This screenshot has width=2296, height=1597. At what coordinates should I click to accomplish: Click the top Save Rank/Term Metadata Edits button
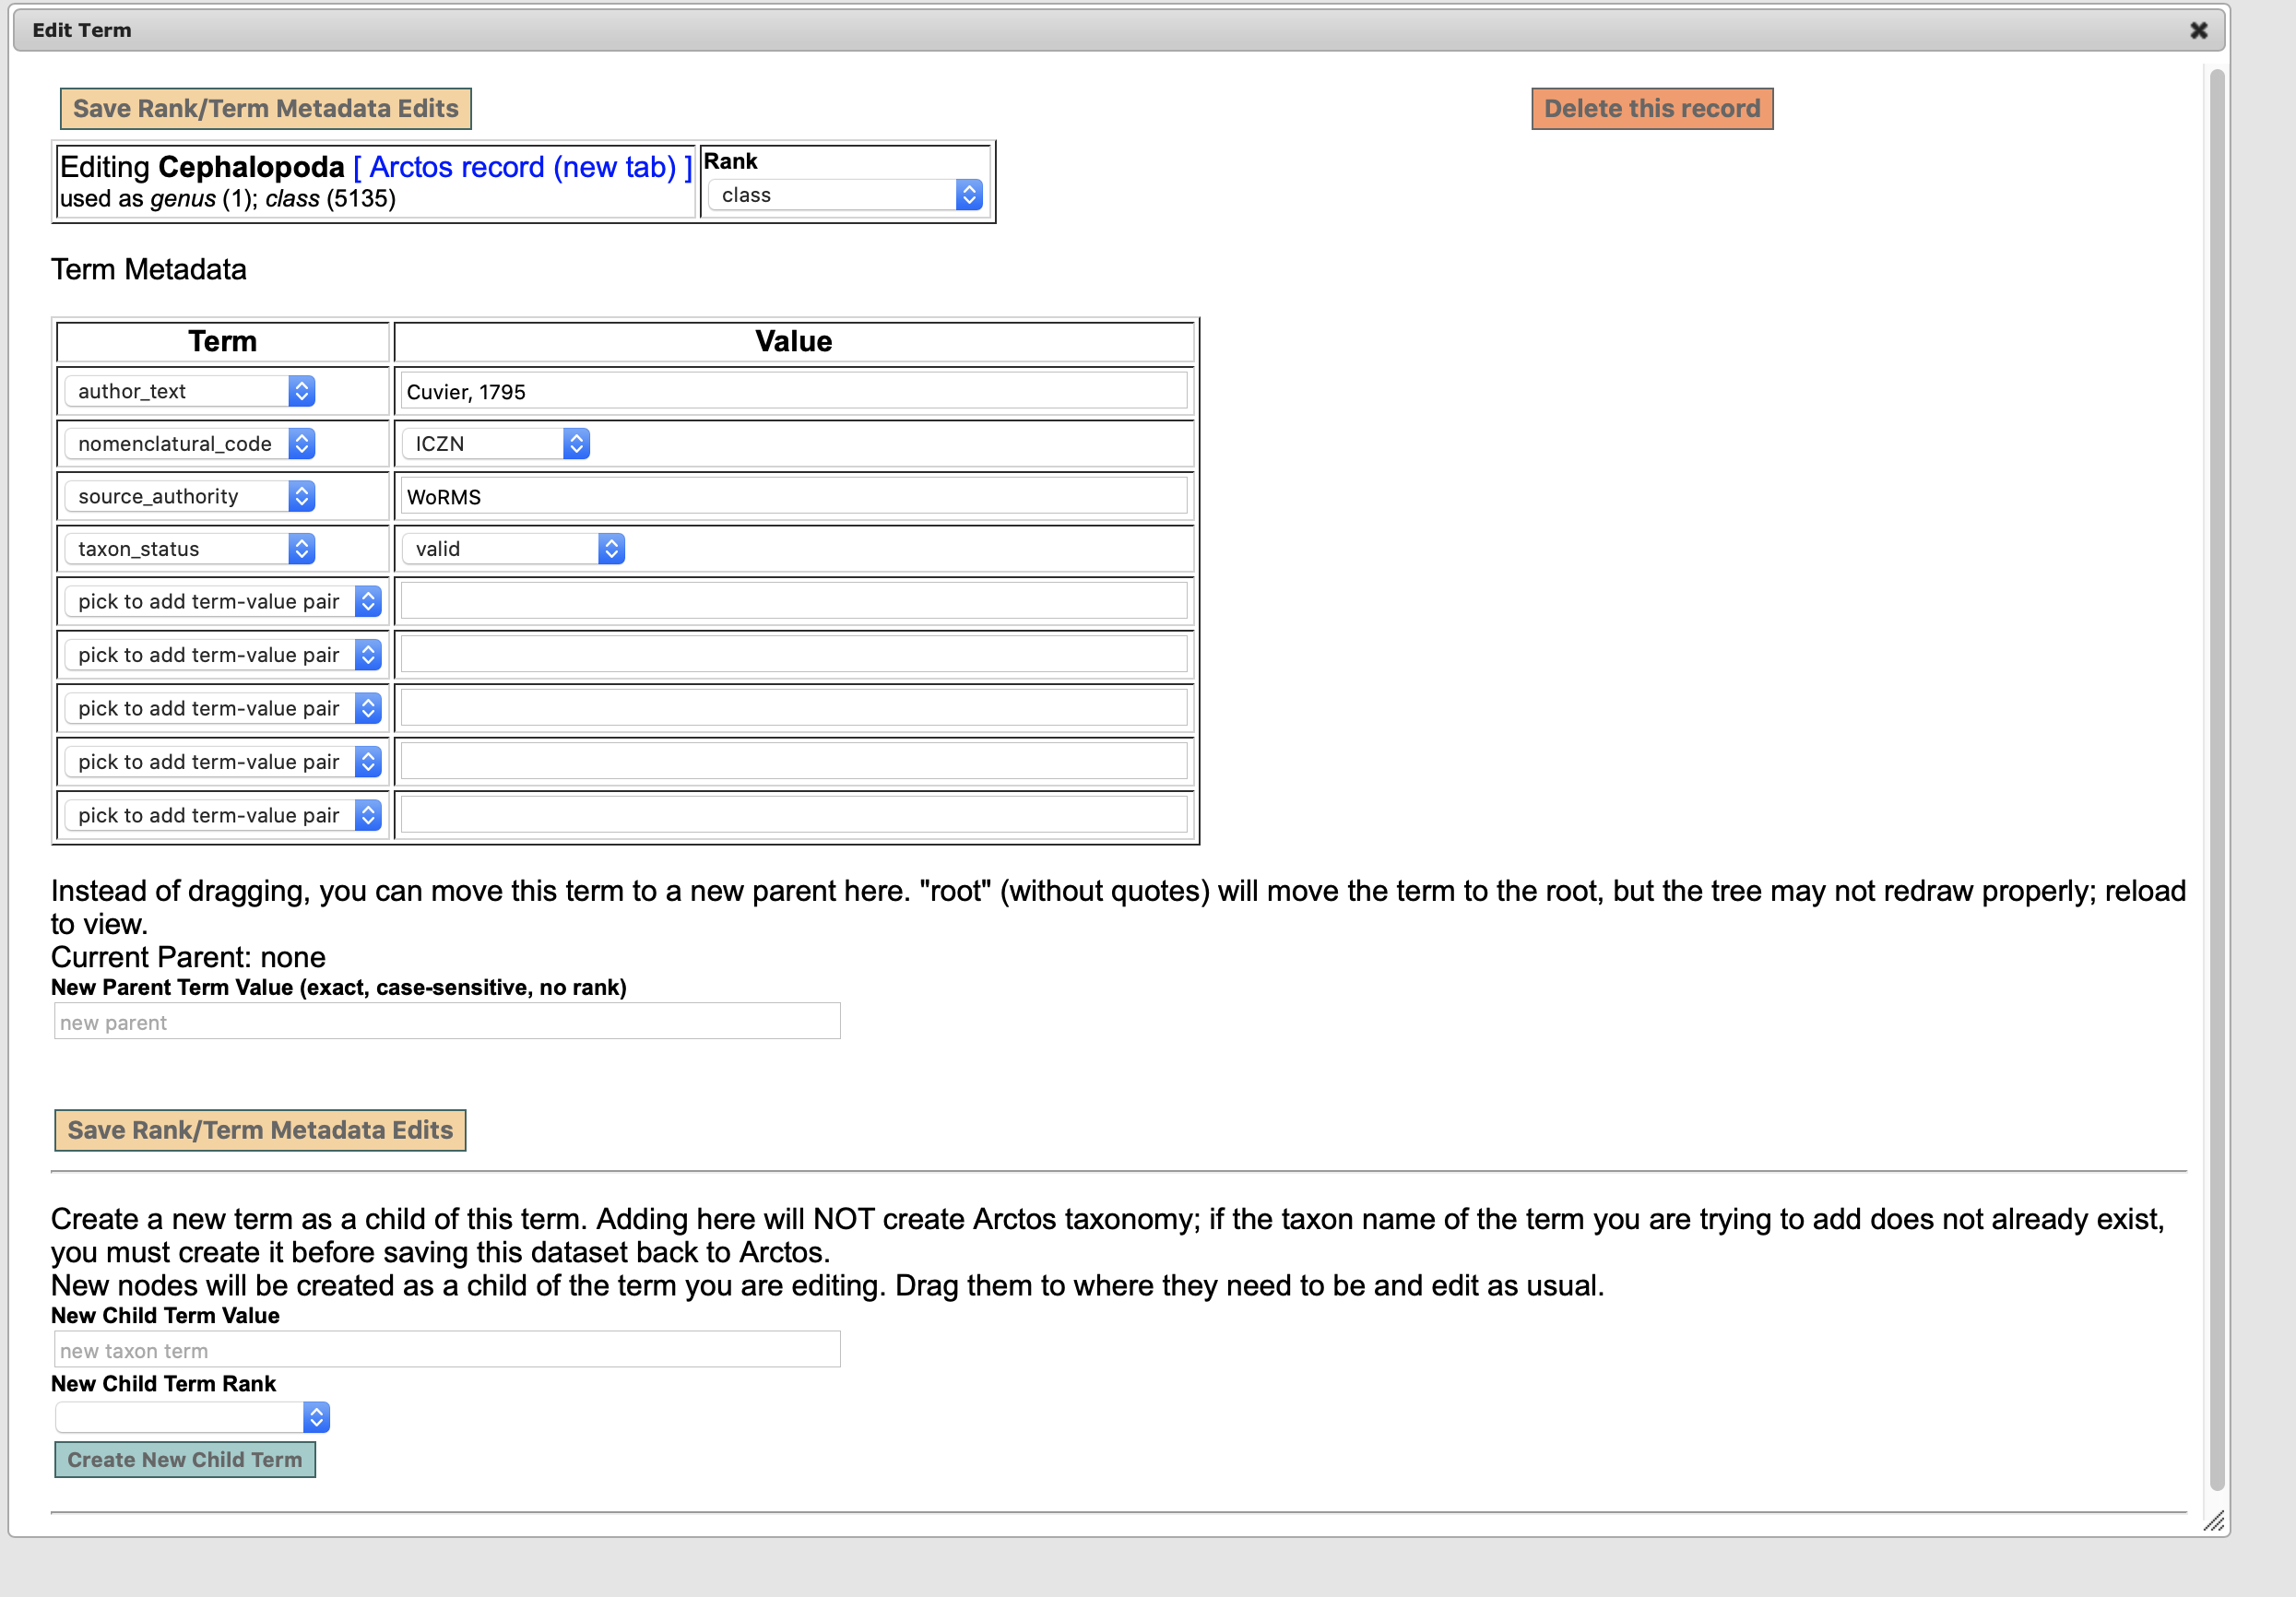pyautogui.click(x=265, y=108)
